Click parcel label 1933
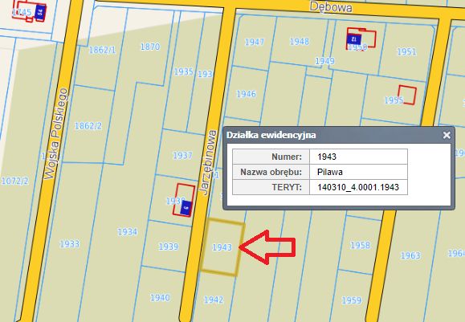 70,244
